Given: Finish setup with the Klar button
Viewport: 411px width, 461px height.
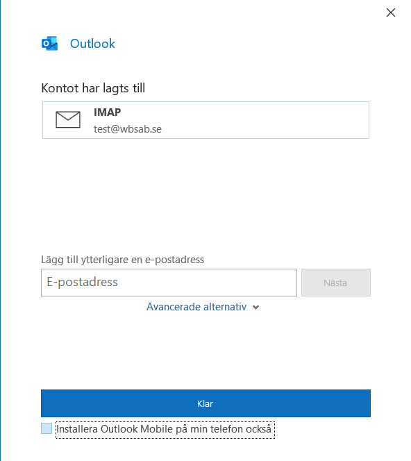Looking at the screenshot, I should pyautogui.click(x=205, y=403).
